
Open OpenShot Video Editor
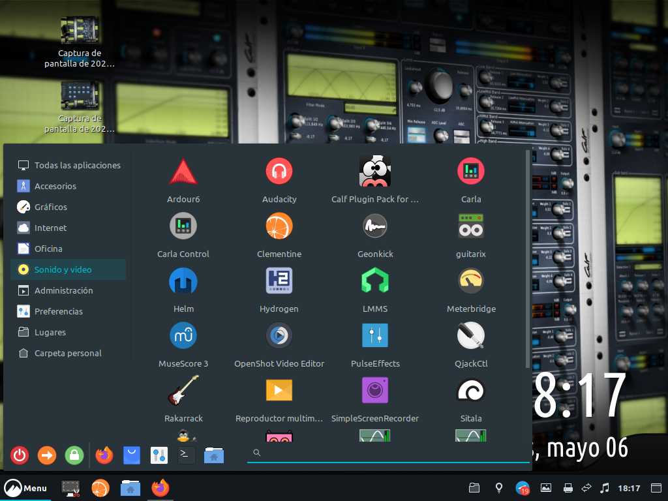point(279,337)
